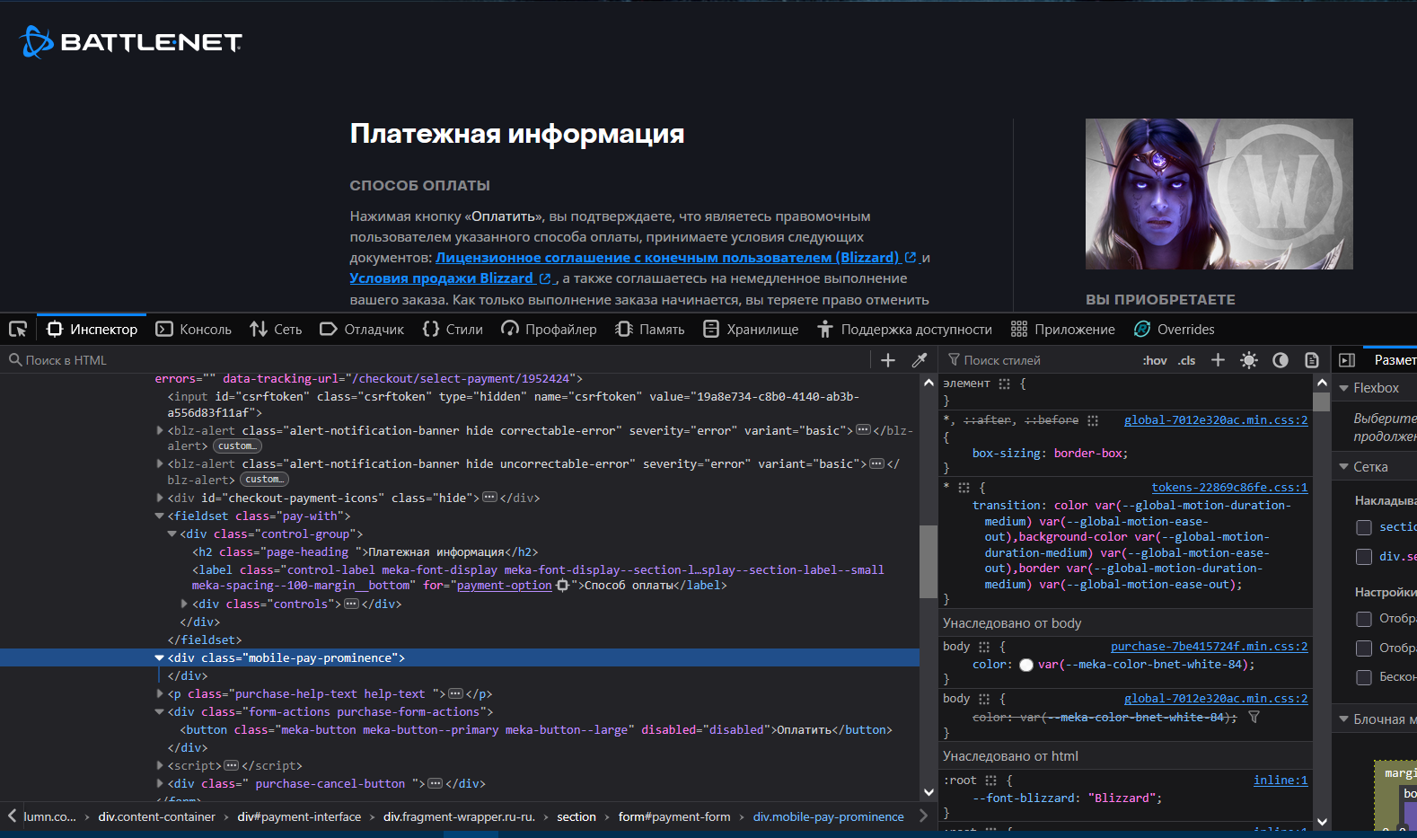Click the right arrow of the breadcrumb bar
The width and height of the screenshot is (1417, 838).
924,816
